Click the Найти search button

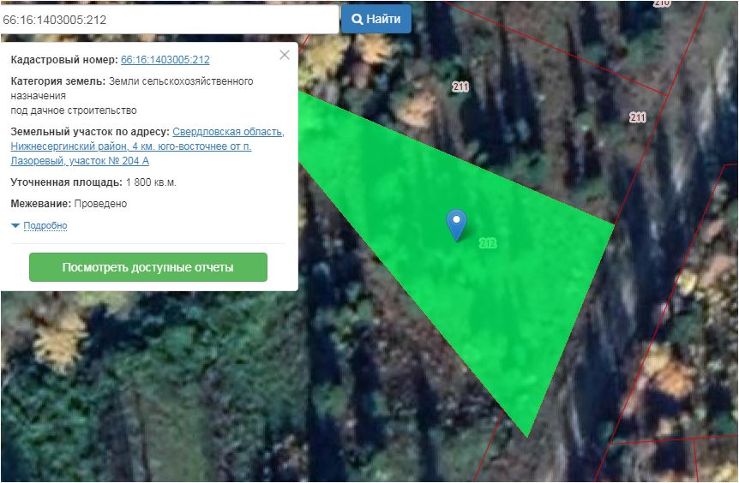[376, 20]
